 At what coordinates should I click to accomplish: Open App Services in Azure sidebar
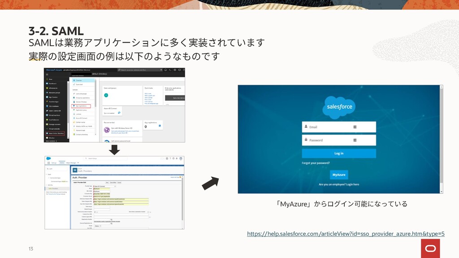(52, 97)
